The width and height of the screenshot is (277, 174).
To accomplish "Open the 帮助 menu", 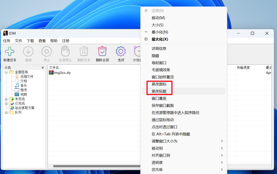I will (54, 41).
